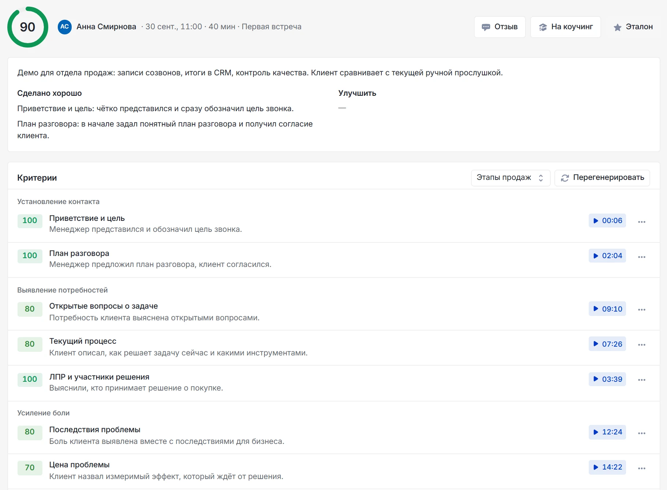This screenshot has width=667, height=490.
Task: Click the Усиление боли section header
Action: tap(44, 413)
